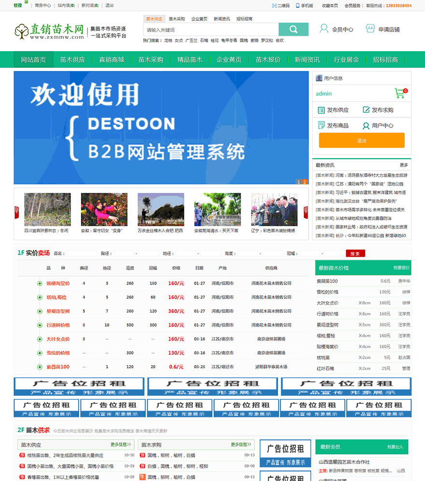Click the 发布商品 document icon
This screenshot has width=425, height=481.
coord(321,125)
